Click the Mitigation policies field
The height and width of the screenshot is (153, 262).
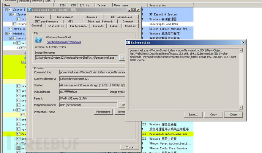click(88, 105)
